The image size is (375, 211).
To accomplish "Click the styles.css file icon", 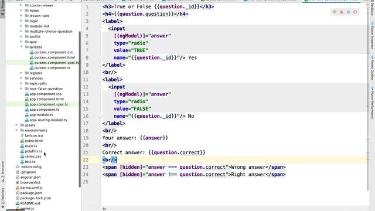I will 22,156.
